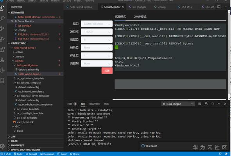Image resolution: width=231 pixels, height=156 pixels.
Task: Open oc_infrared_template.c file
Action: (35, 91)
